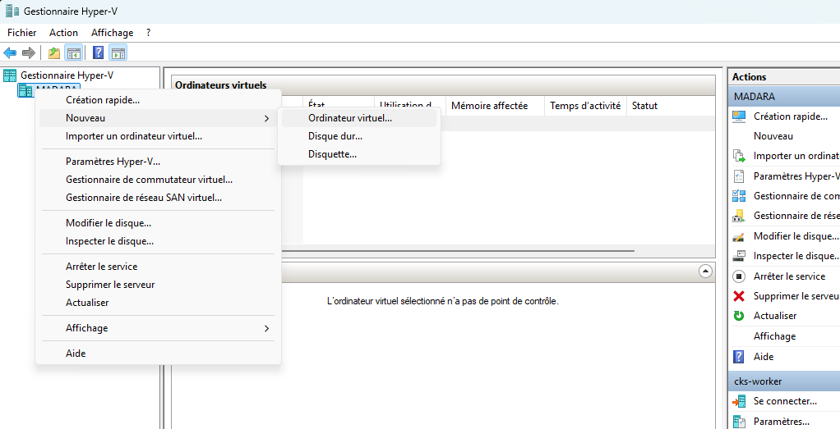The height and width of the screenshot is (429, 840).
Task: Open Gestionnaire de commutateur virtuel... context entry
Action: tap(158, 179)
